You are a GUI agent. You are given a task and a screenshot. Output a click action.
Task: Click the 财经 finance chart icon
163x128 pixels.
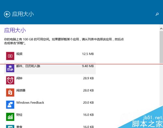point(10,117)
